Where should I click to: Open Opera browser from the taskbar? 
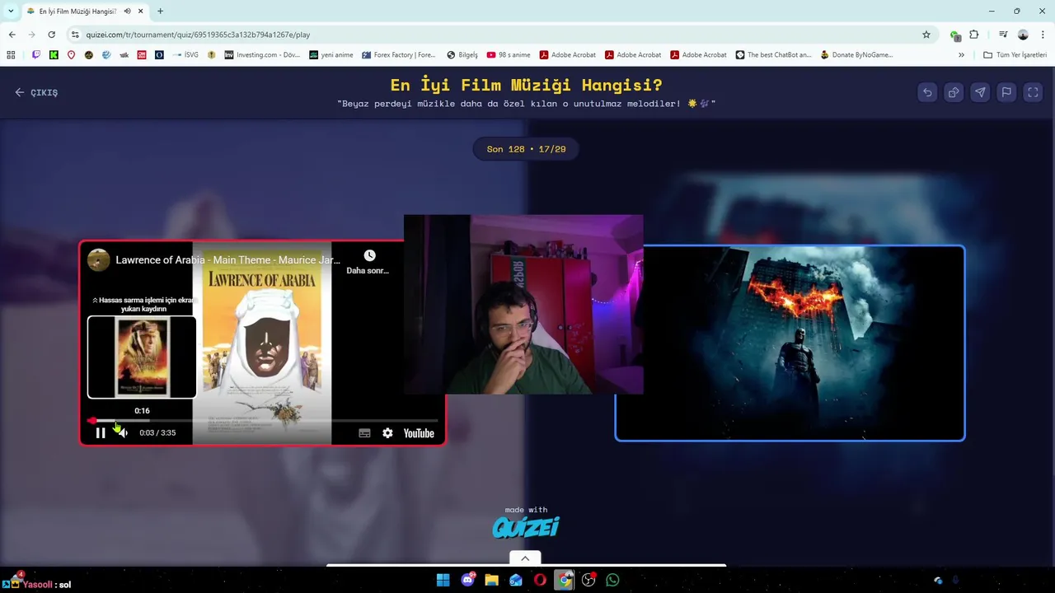click(x=540, y=580)
